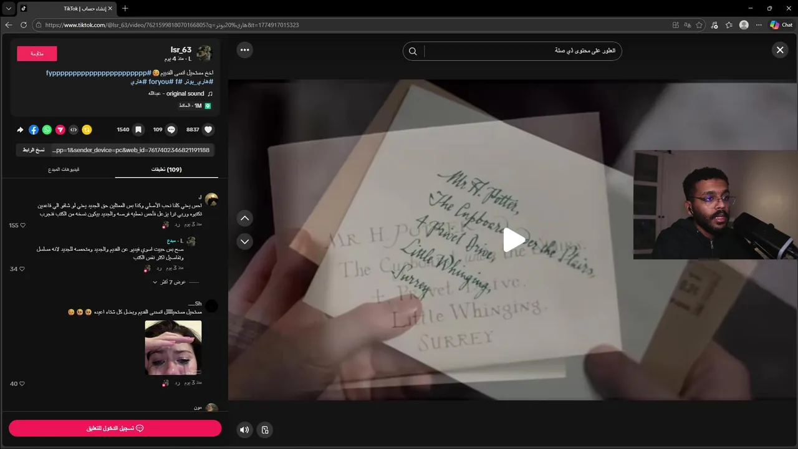Screen dimensions: 798x449
Task: Mute the video using the speaker icon
Action: pyautogui.click(x=244, y=430)
